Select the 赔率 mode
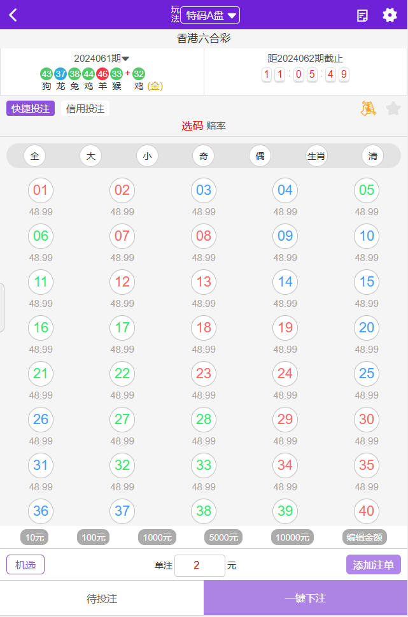The height and width of the screenshot is (617, 408). click(x=216, y=126)
